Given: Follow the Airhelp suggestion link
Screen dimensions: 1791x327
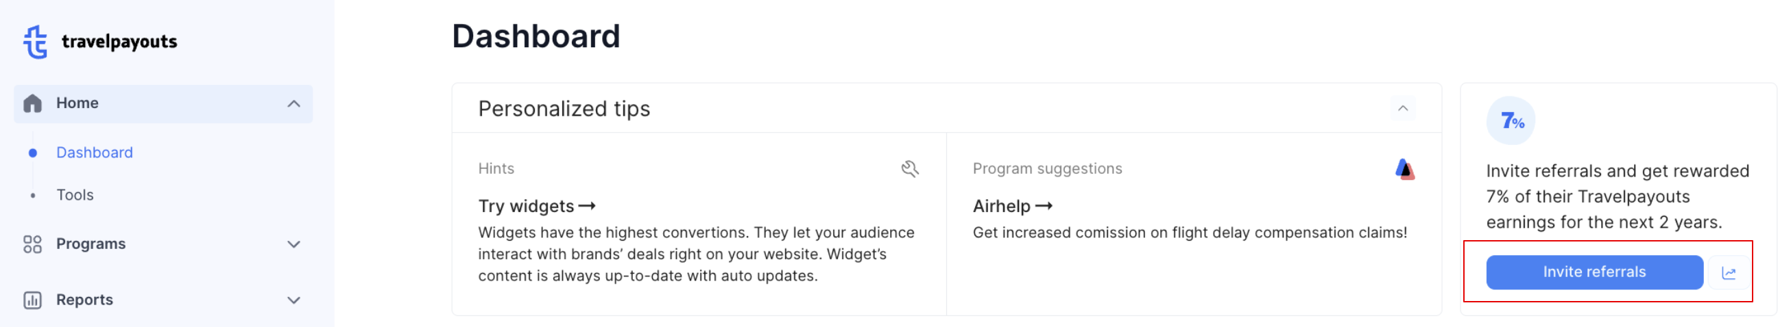Looking at the screenshot, I should click(1012, 206).
